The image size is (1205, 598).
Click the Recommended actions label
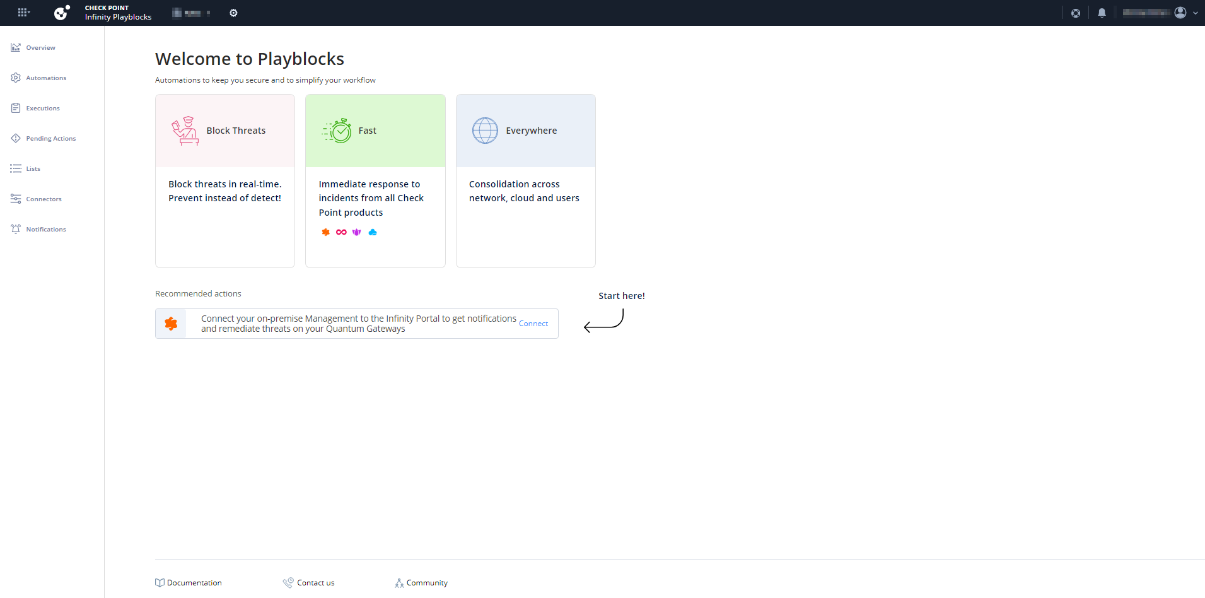point(198,294)
